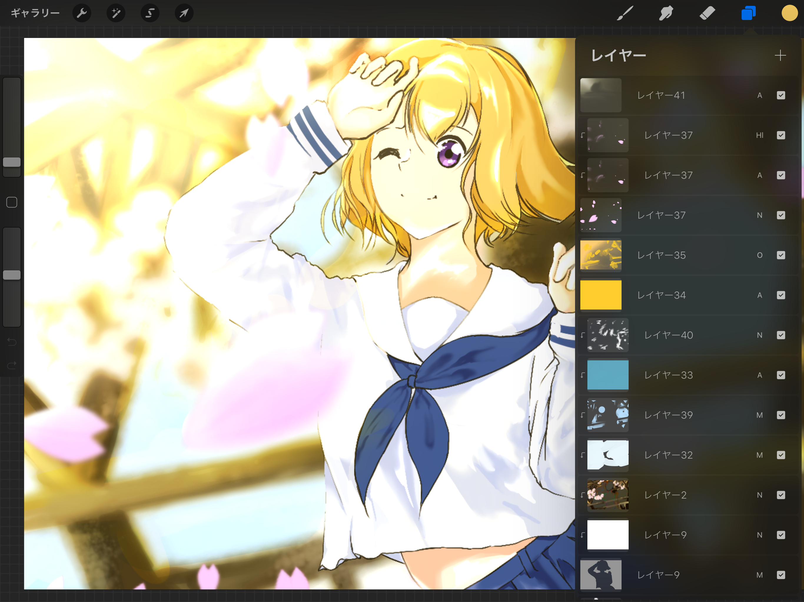This screenshot has width=804, height=602.
Task: Toggle レイヤー39 visibility checkbox
Action: coord(781,415)
